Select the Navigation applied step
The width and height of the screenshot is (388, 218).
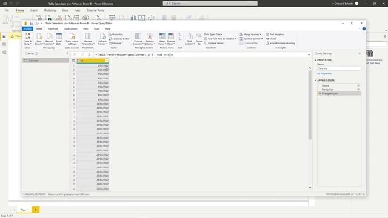[339, 90]
